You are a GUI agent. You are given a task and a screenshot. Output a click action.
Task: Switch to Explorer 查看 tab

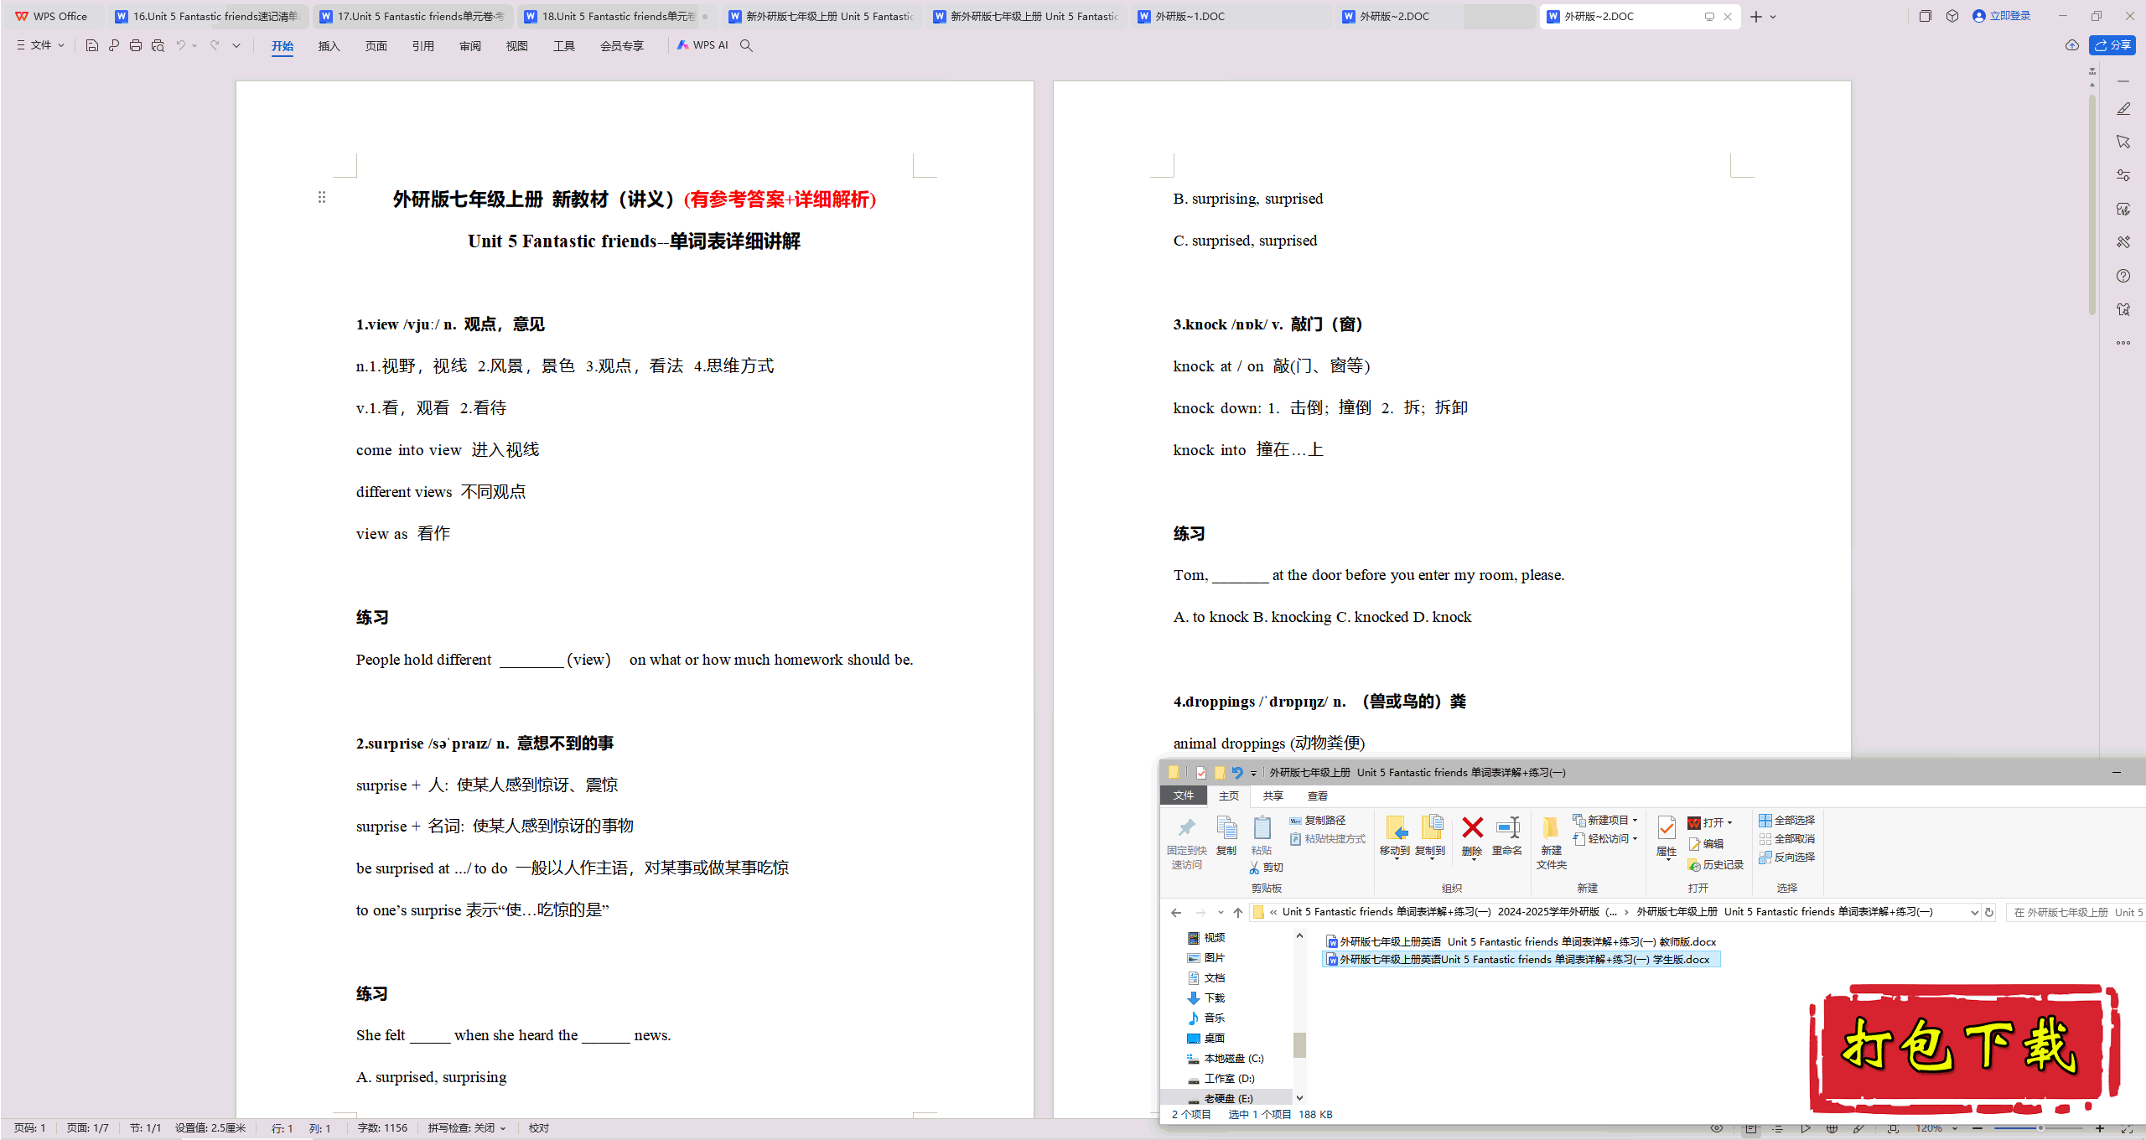(x=1318, y=796)
